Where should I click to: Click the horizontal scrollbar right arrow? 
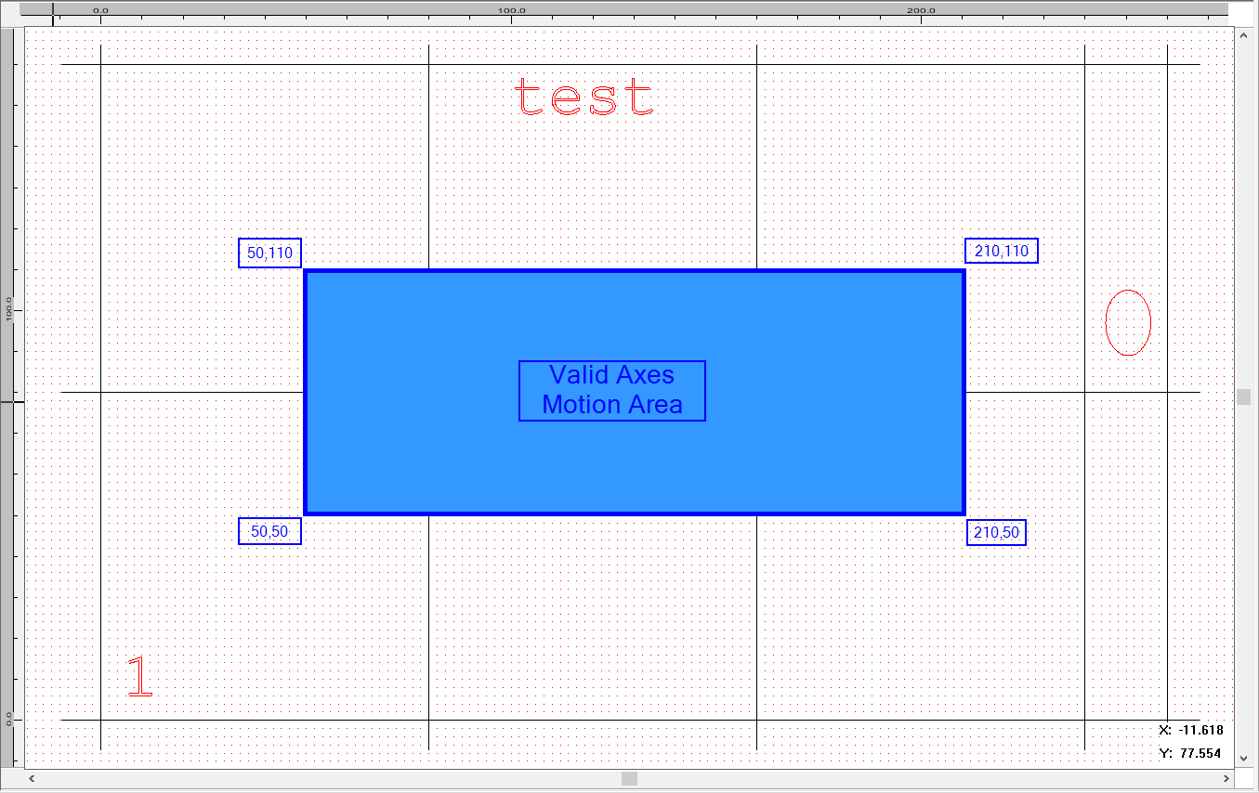tap(1228, 778)
